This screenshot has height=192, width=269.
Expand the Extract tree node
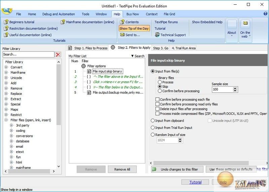6,99
